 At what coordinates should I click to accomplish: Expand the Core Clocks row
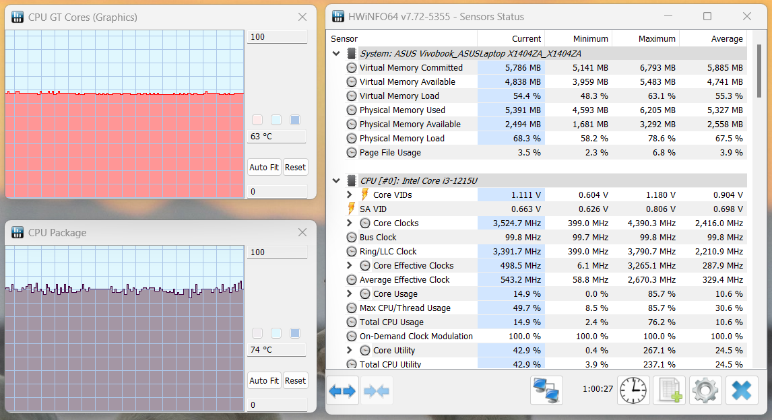pyautogui.click(x=349, y=223)
